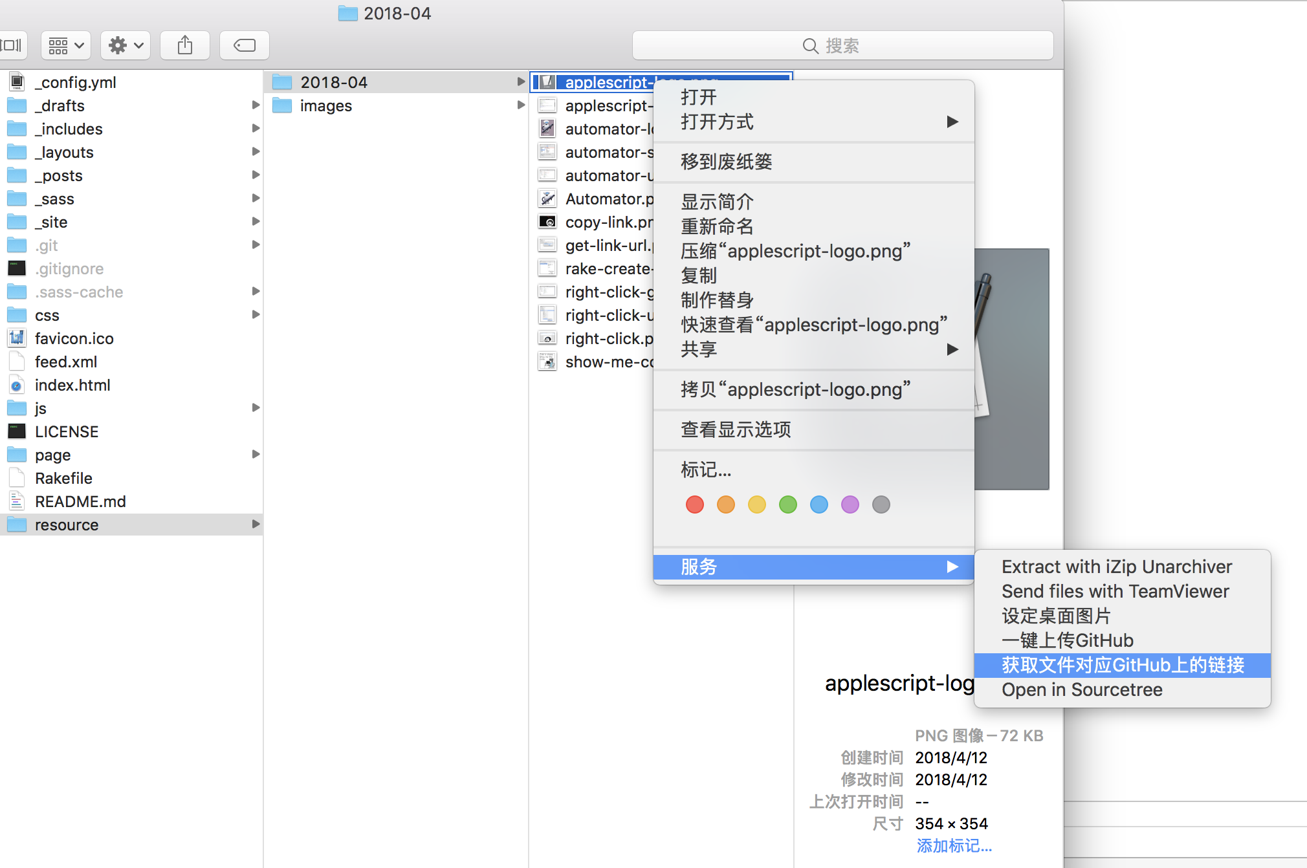Apply the purple tag color
Image resolution: width=1307 pixels, height=868 pixels.
[850, 505]
